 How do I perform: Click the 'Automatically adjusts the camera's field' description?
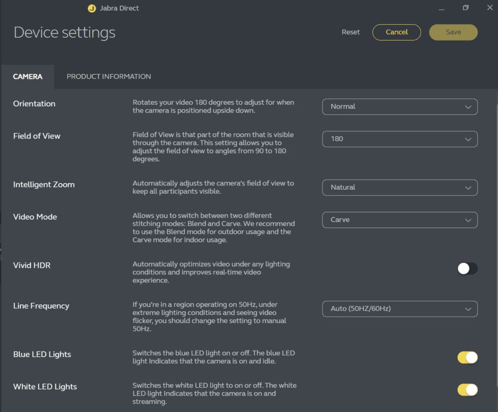pyautogui.click(x=213, y=187)
